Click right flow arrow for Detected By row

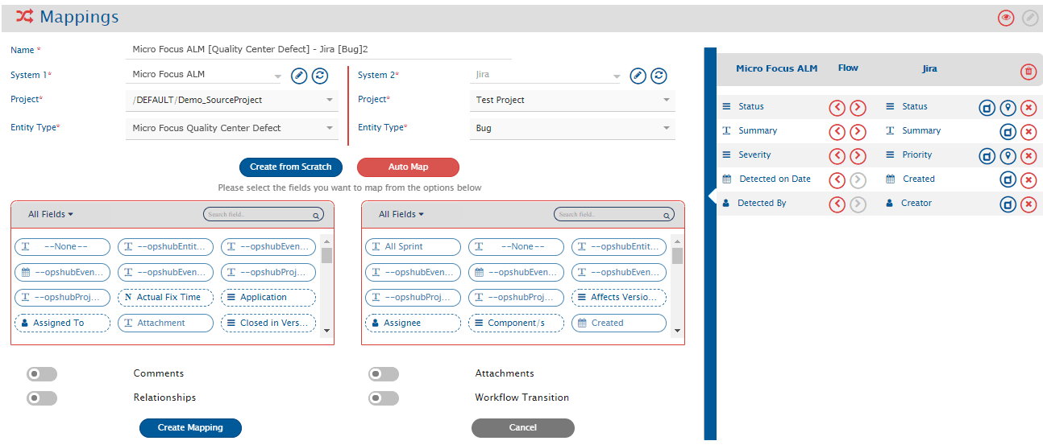click(x=858, y=204)
